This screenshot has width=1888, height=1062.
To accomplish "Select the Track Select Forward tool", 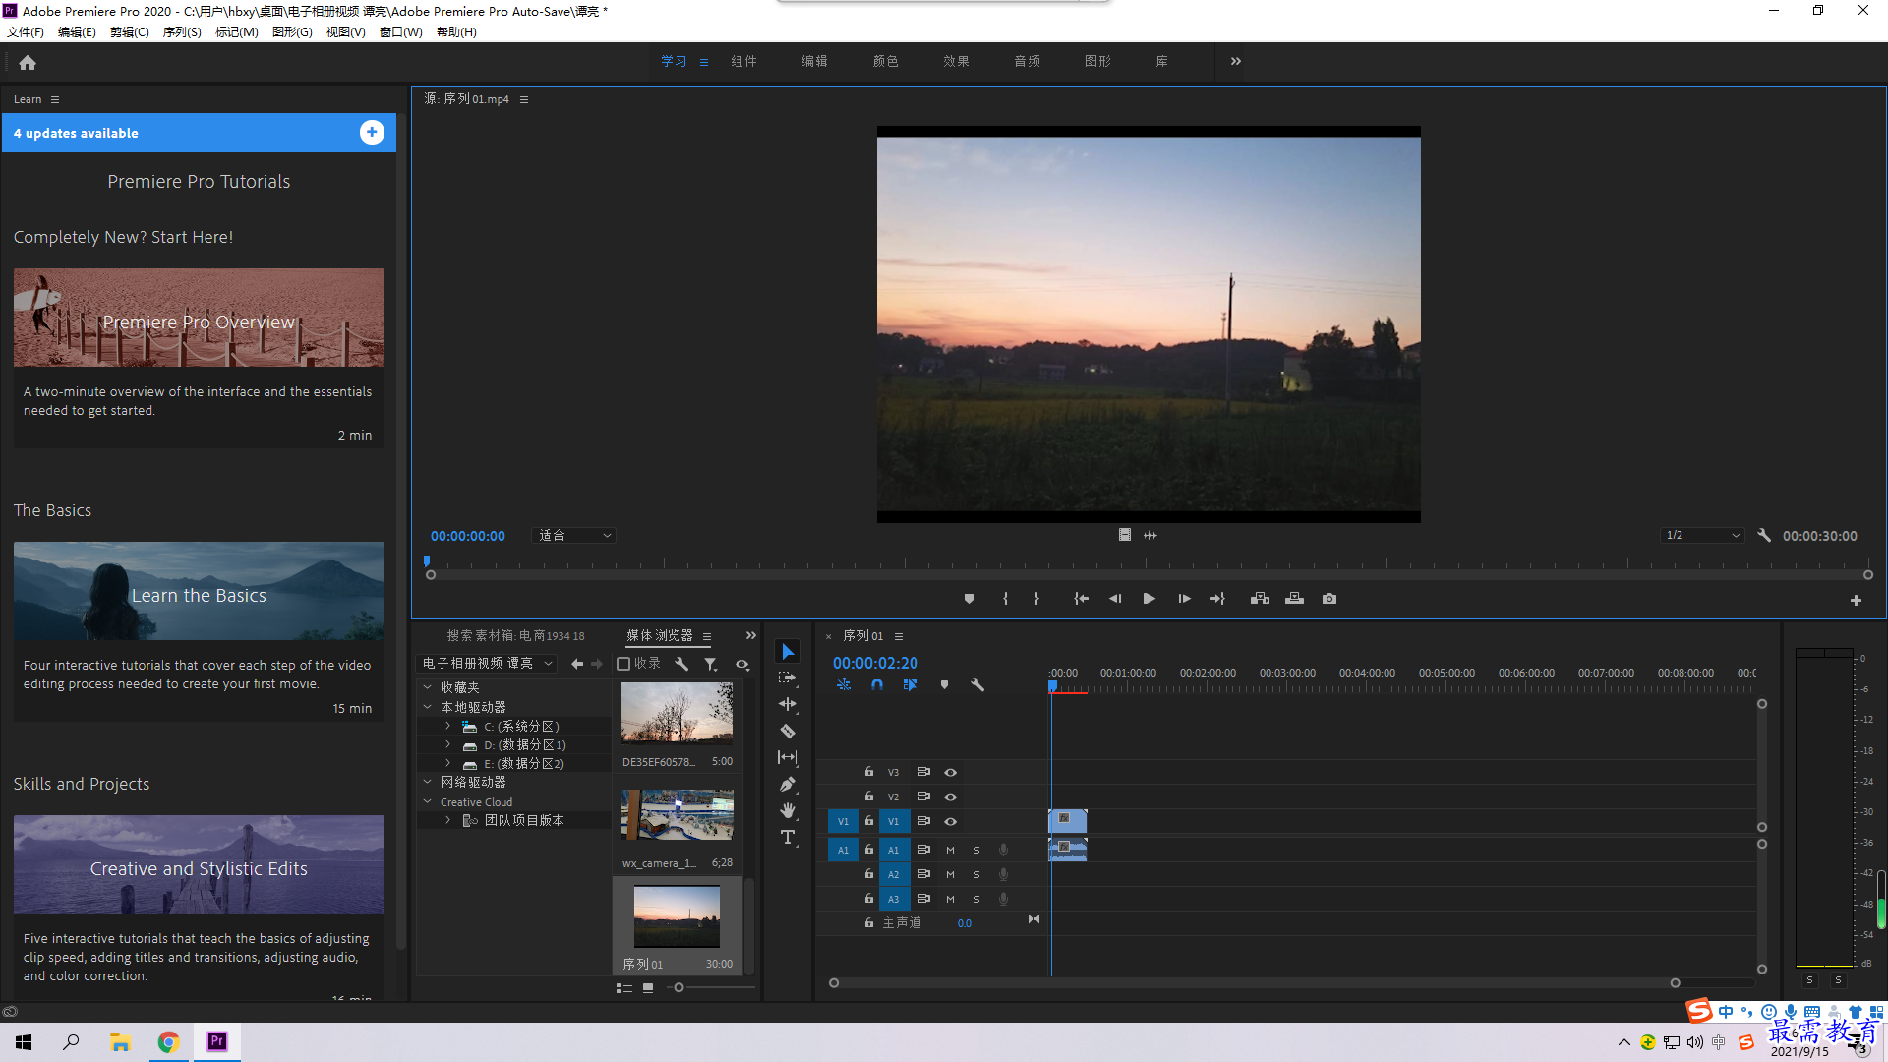I will (x=788, y=678).
